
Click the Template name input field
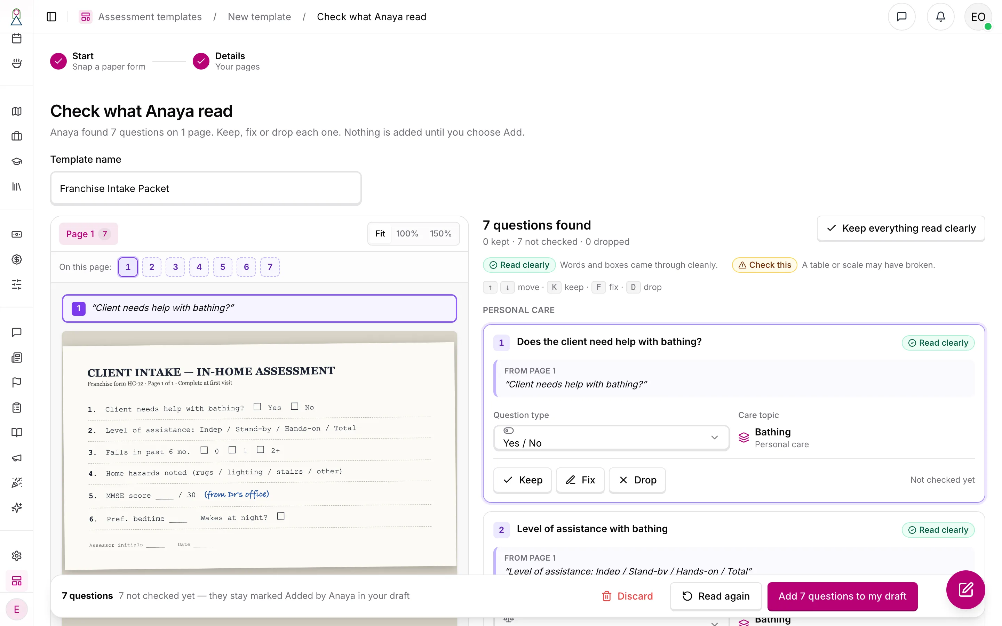(x=206, y=188)
